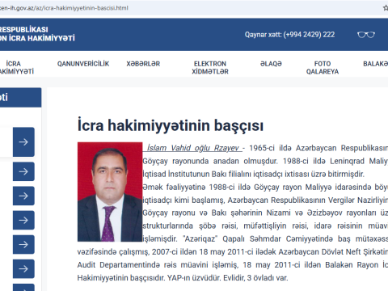Click the second sidebar arrow button
388x291 pixels.
23,171
